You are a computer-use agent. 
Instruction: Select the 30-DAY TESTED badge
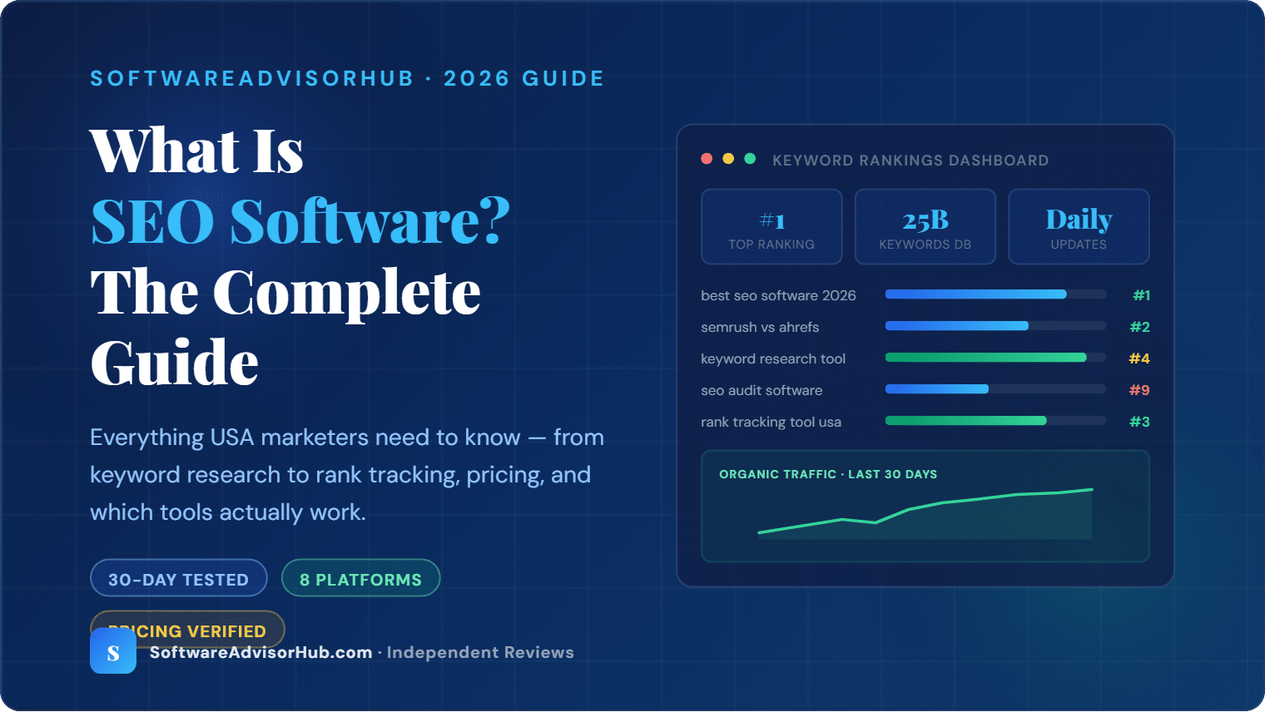[179, 578]
